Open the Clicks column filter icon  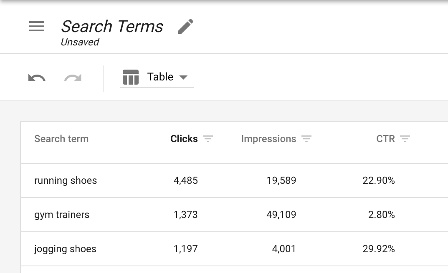[x=208, y=139]
